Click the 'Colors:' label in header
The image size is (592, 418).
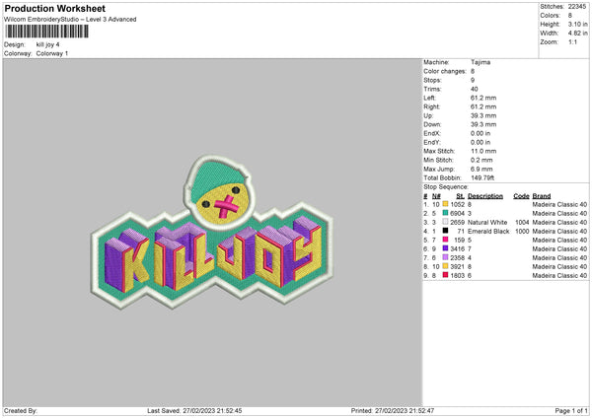[x=551, y=16]
